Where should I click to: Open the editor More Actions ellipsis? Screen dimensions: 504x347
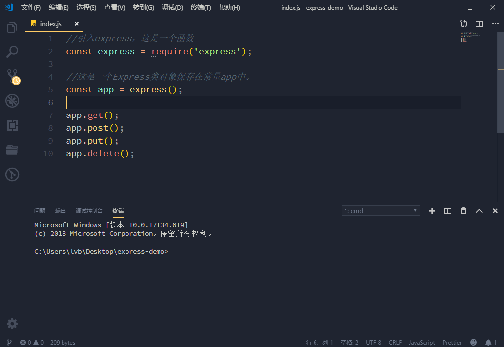coord(495,24)
